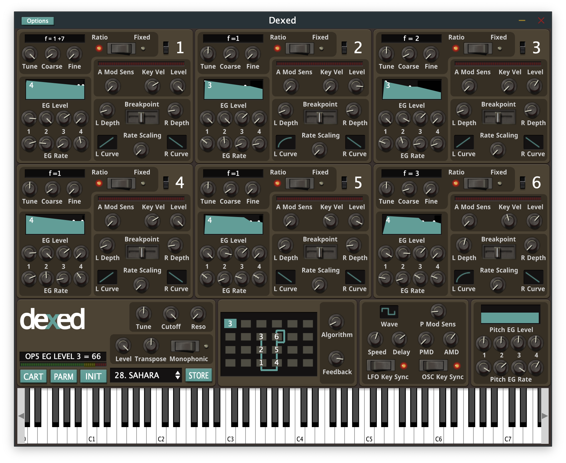Click operator 1 envelope graph display
566x463 pixels.
55,89
